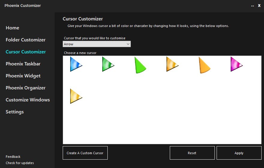Pick the magenta glossy arrow cursor
Image resolution: width=264 pixels, height=168 pixels.
pos(237,64)
